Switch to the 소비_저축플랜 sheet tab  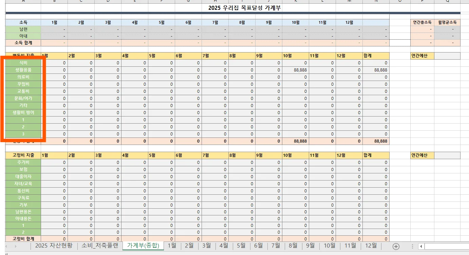pos(99,246)
